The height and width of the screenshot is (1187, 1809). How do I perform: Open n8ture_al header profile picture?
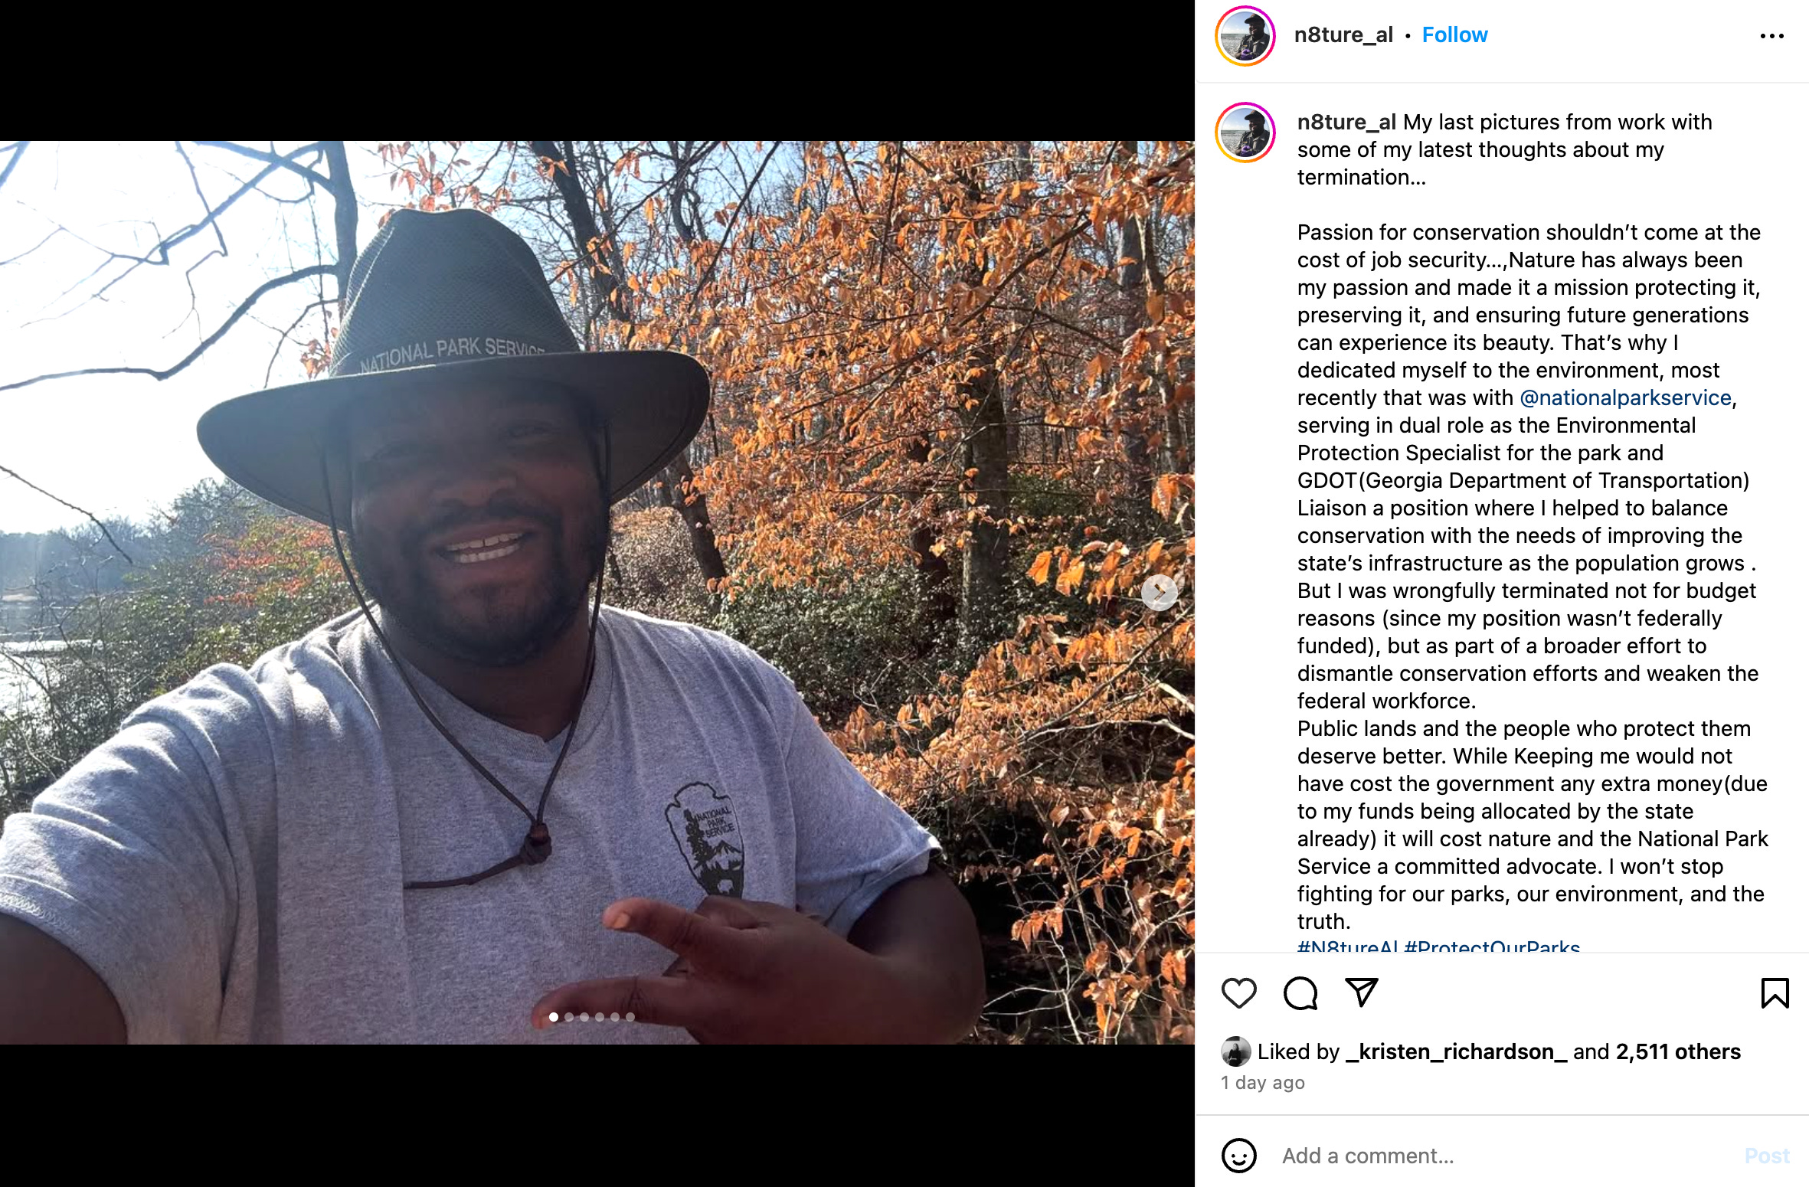pyautogui.click(x=1245, y=36)
